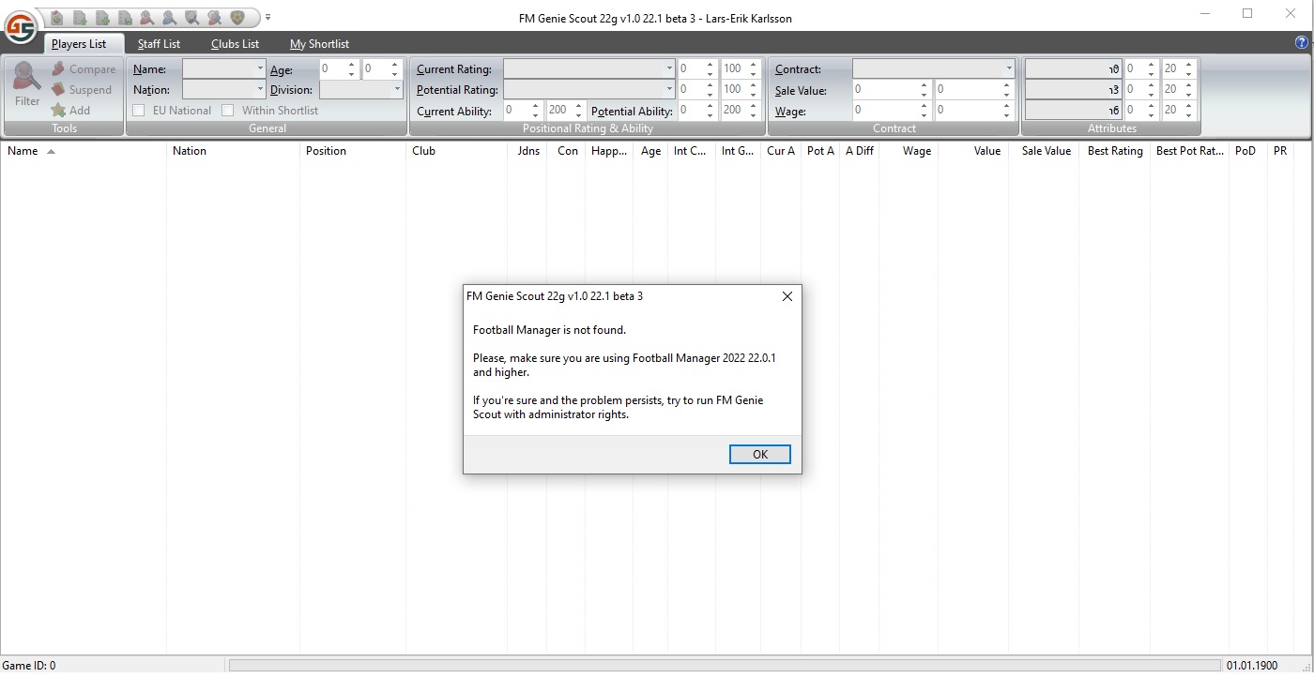Click the Compare players icon
This screenshot has width=1314, height=677.
(x=58, y=69)
